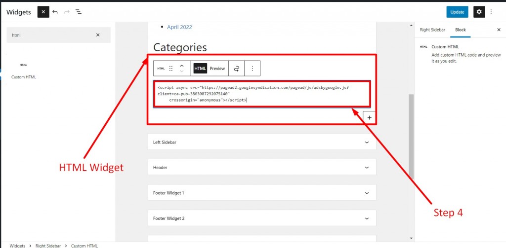Open the Block tab

461,30
